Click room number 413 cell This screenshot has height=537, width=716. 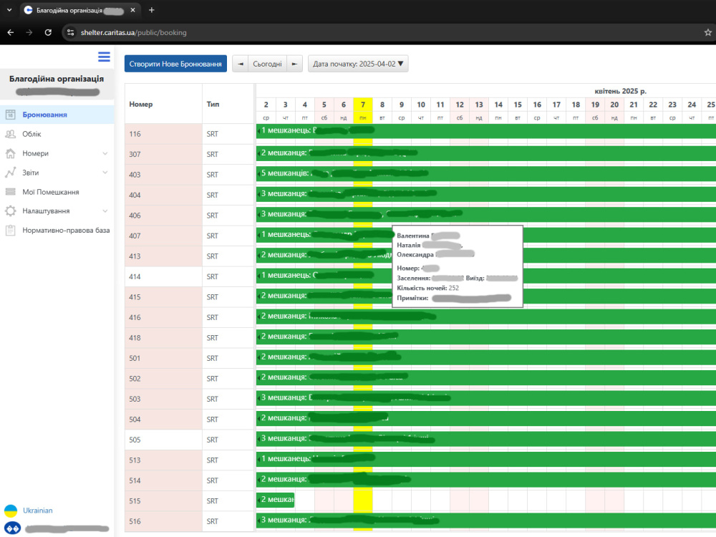[x=163, y=256]
